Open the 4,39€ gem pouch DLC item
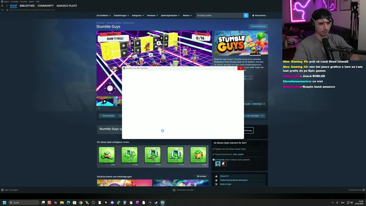 [x=107, y=155]
